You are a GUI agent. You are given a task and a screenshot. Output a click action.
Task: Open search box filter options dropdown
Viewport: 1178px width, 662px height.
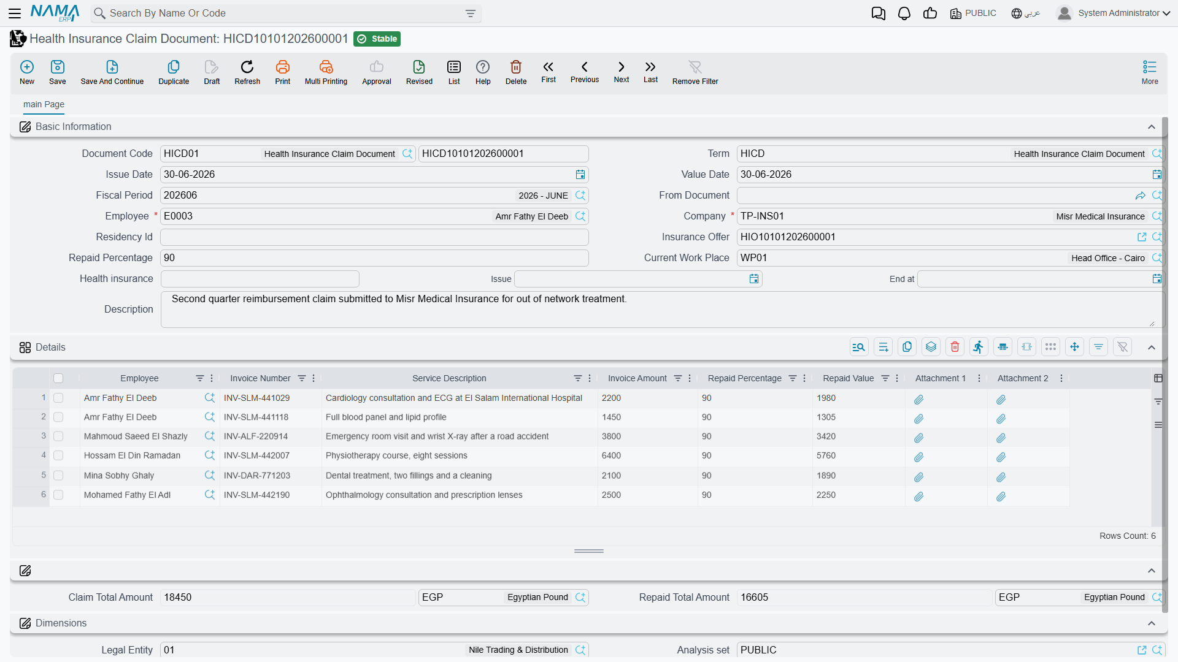pyautogui.click(x=471, y=13)
